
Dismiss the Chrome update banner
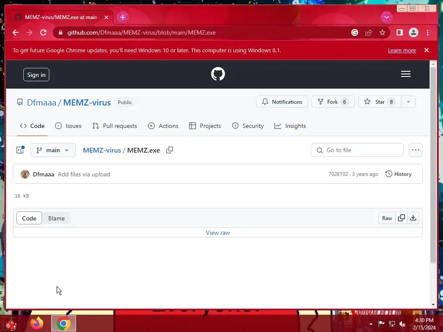coord(427,50)
